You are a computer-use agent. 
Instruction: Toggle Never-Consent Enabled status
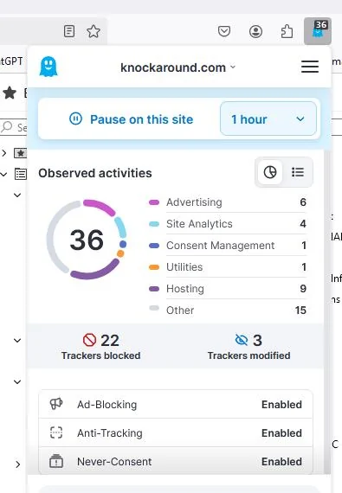[281, 462]
